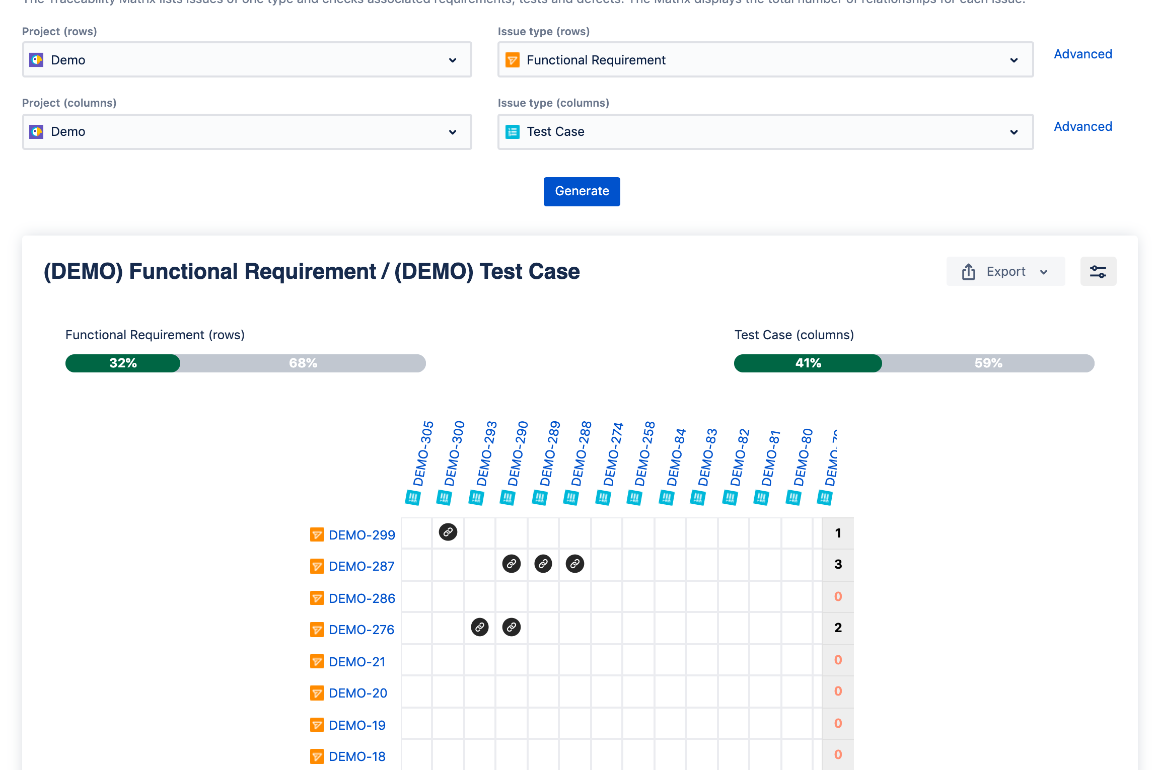Open the Functional Requirement issue type dropdown

click(x=765, y=60)
